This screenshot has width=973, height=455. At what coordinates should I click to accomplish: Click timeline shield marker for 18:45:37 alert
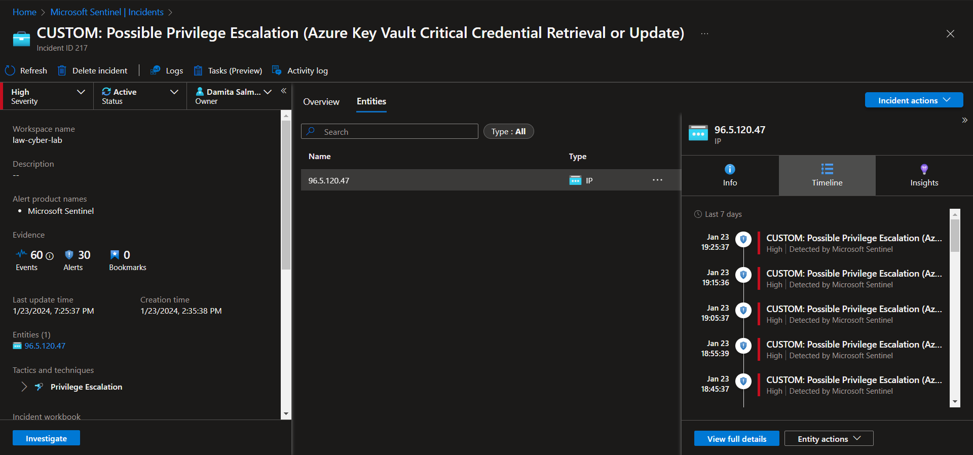point(743,381)
